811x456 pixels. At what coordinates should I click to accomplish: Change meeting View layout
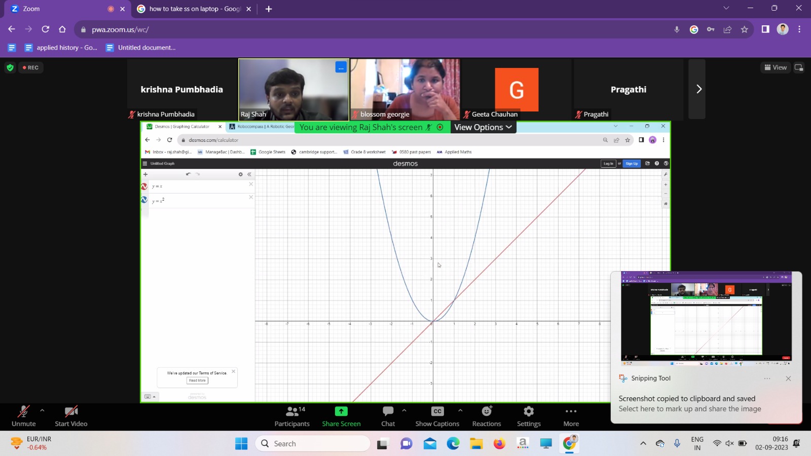coord(776,67)
